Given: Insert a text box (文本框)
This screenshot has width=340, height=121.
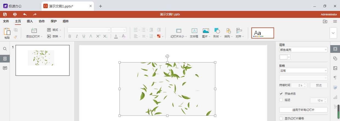Looking at the screenshot, I should 194,33.
